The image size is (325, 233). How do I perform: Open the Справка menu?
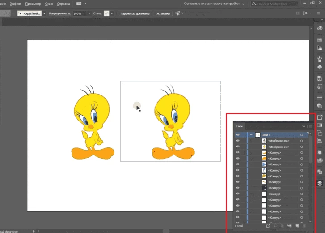tap(63, 4)
